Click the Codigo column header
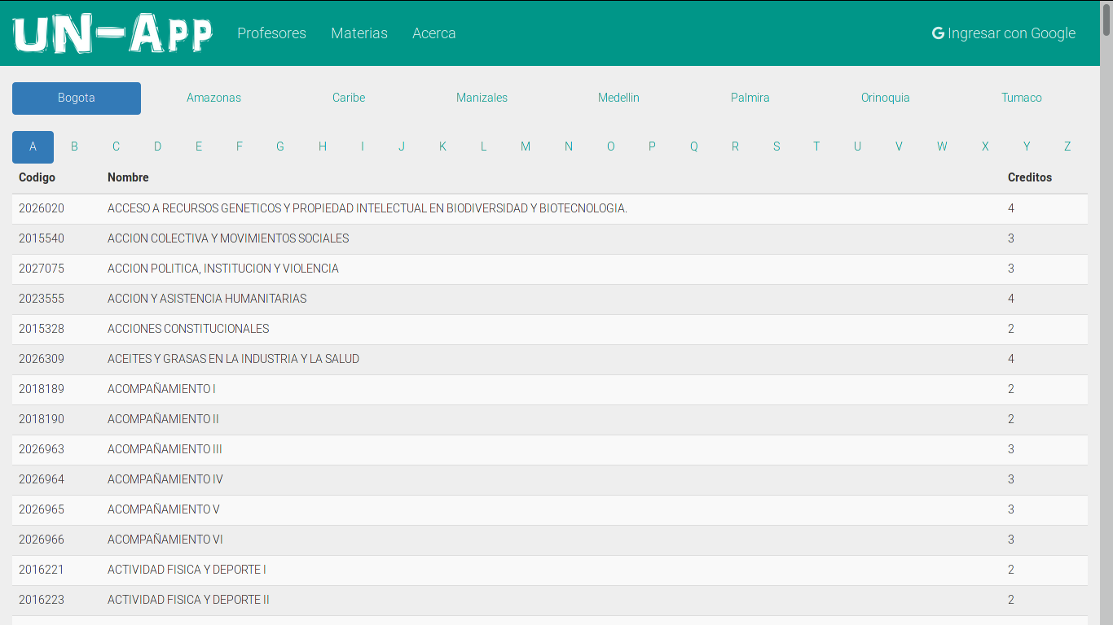The image size is (1113, 625). (37, 177)
